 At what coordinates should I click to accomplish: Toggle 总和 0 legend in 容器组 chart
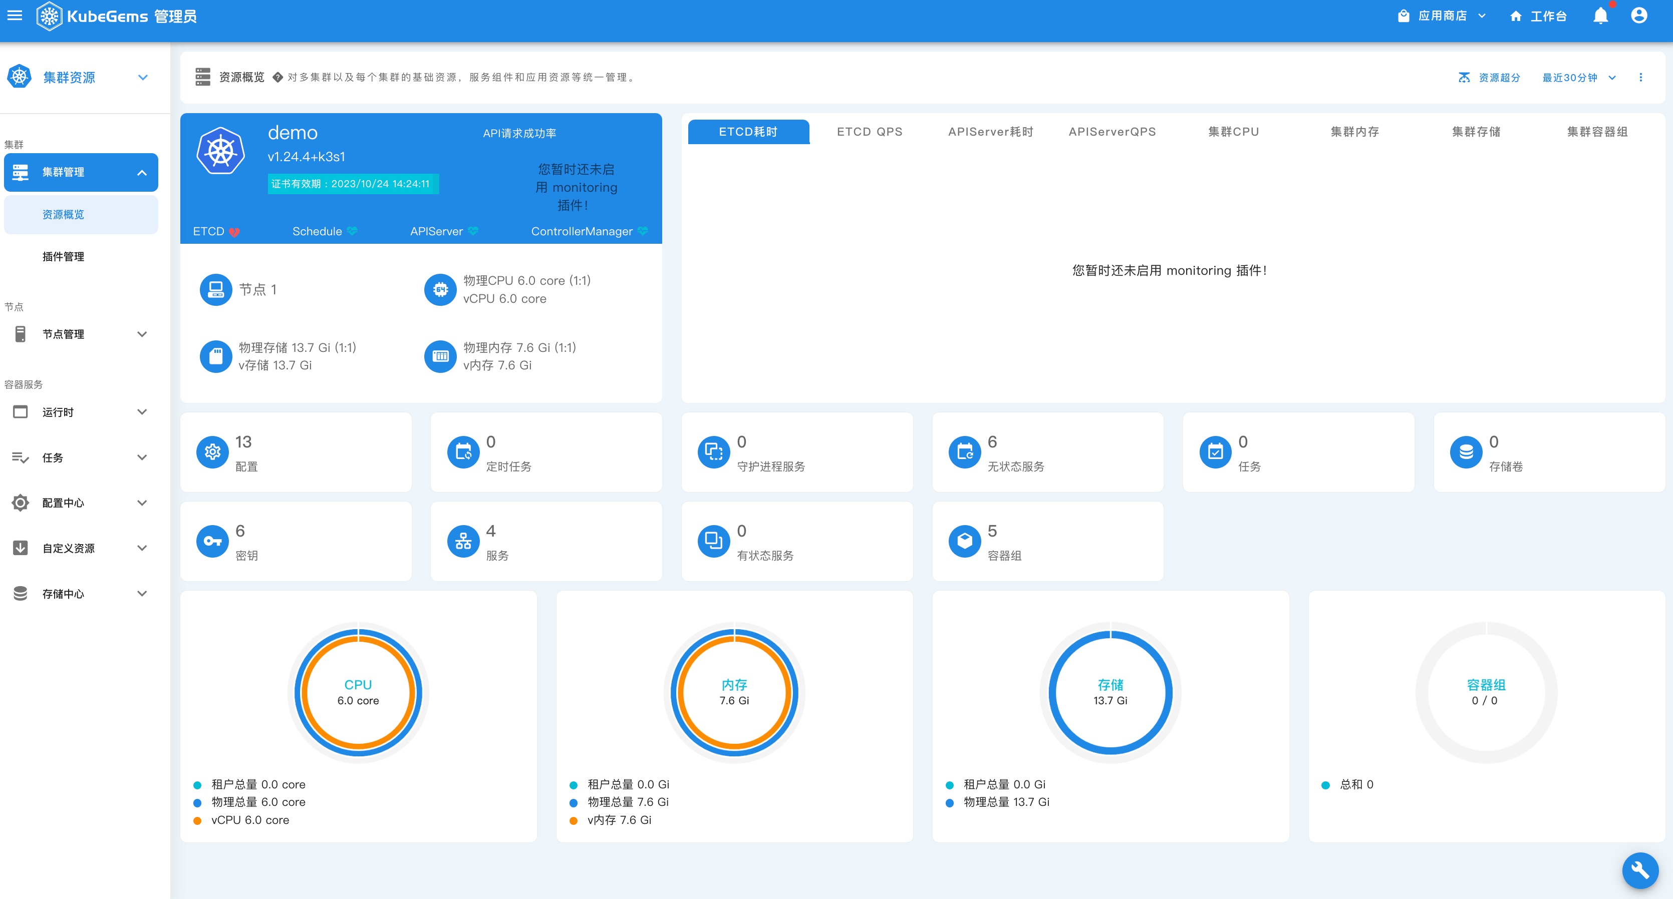1347,784
